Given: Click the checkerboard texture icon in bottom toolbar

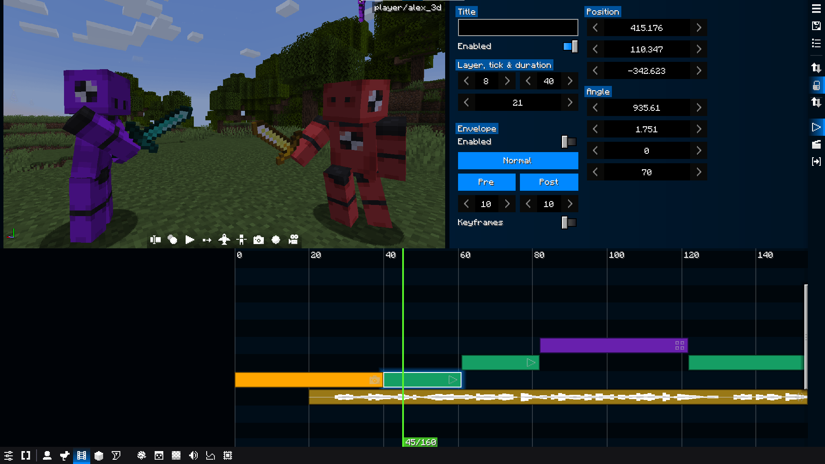Looking at the screenshot, I should point(176,455).
